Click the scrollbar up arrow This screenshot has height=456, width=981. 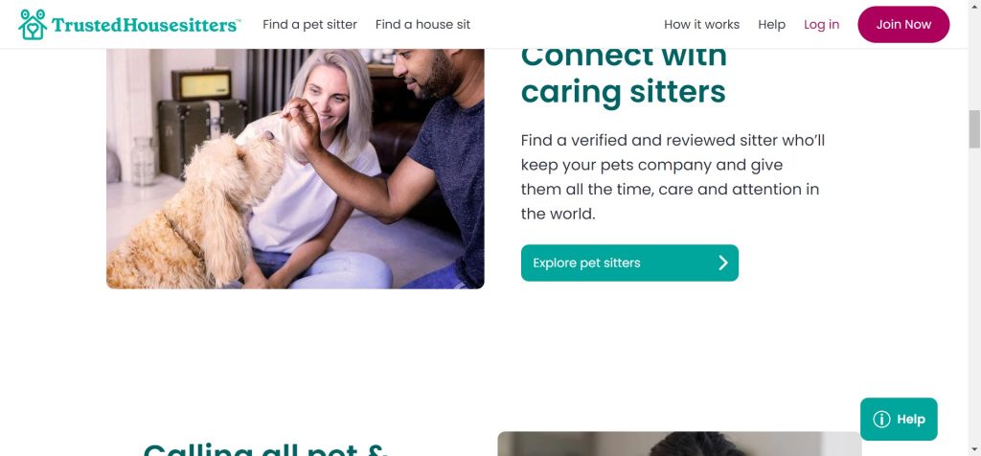(x=974, y=6)
